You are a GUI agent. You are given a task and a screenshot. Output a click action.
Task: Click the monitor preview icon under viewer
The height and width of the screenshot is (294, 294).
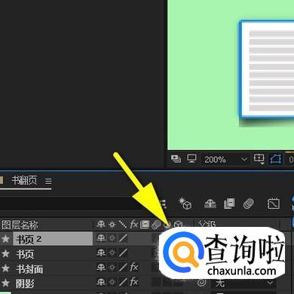pos(191,159)
